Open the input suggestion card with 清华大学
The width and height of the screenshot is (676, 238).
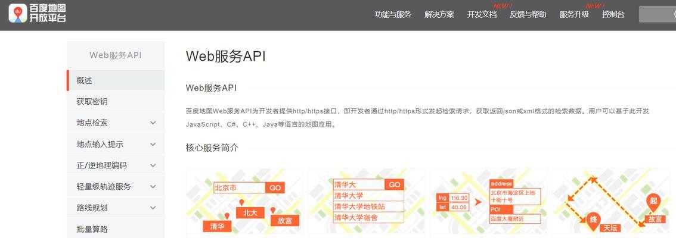pyautogui.click(x=367, y=203)
